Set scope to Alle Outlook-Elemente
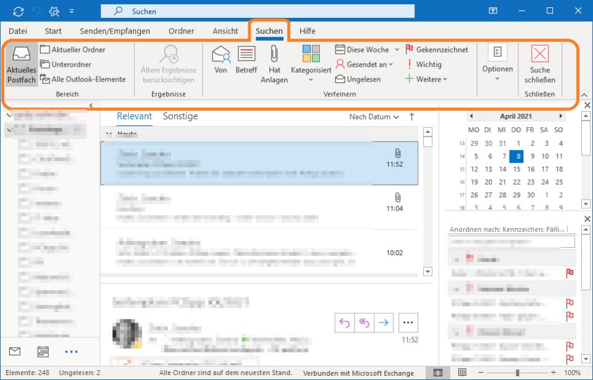The height and width of the screenshot is (380, 593). pyautogui.click(x=83, y=79)
